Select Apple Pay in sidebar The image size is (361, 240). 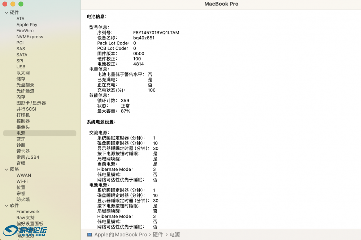(27, 25)
